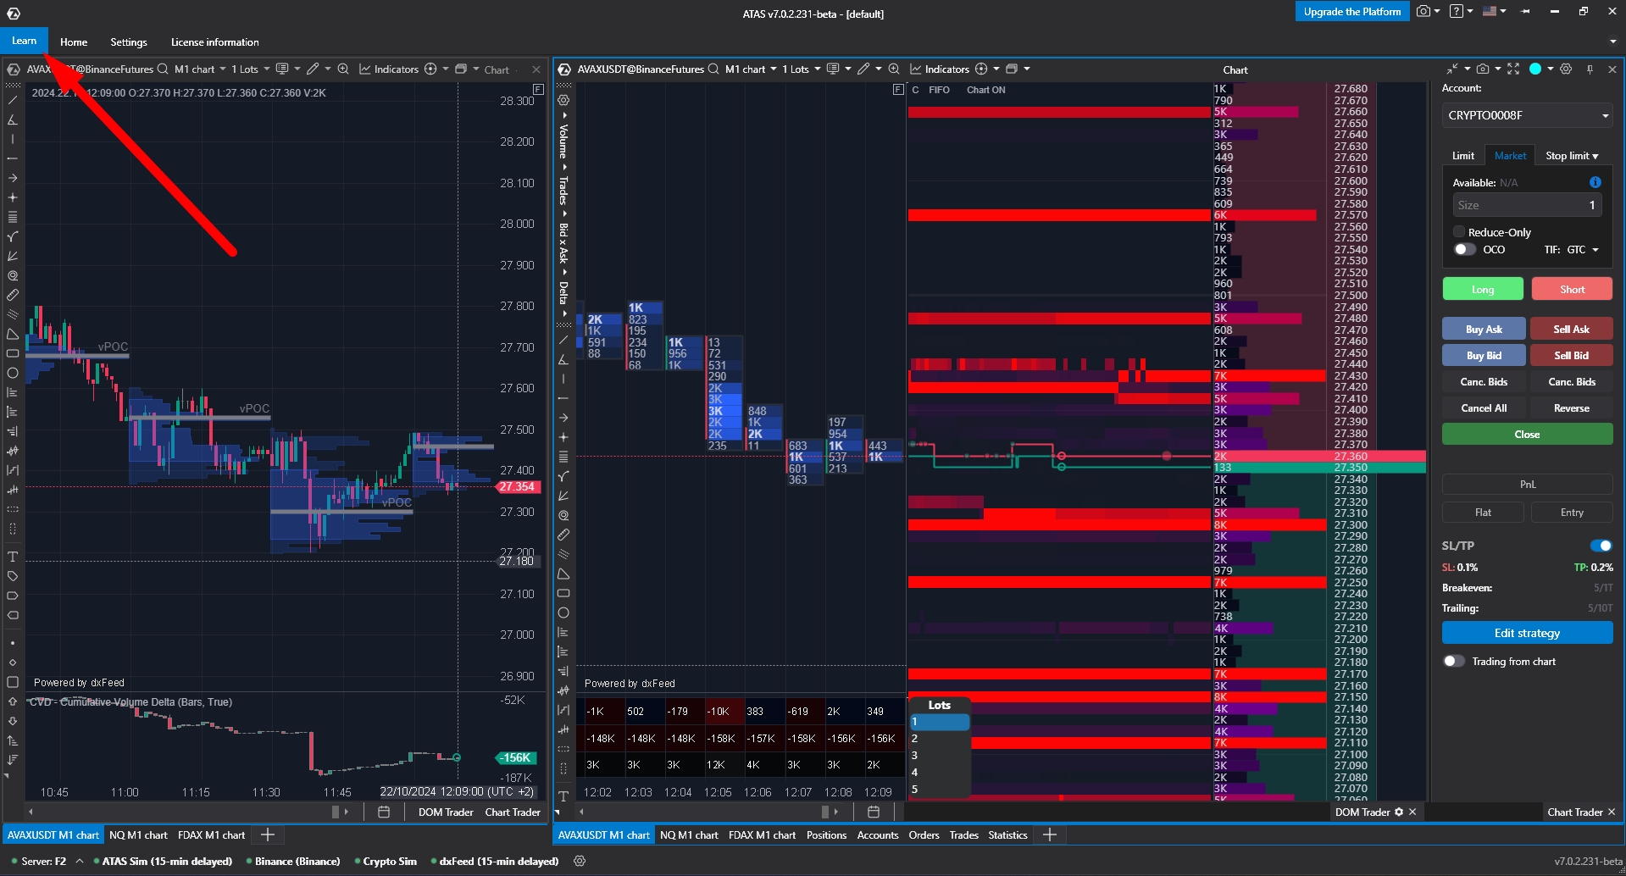Open the TIF GTC dropdown
1626x876 pixels.
1583,249
